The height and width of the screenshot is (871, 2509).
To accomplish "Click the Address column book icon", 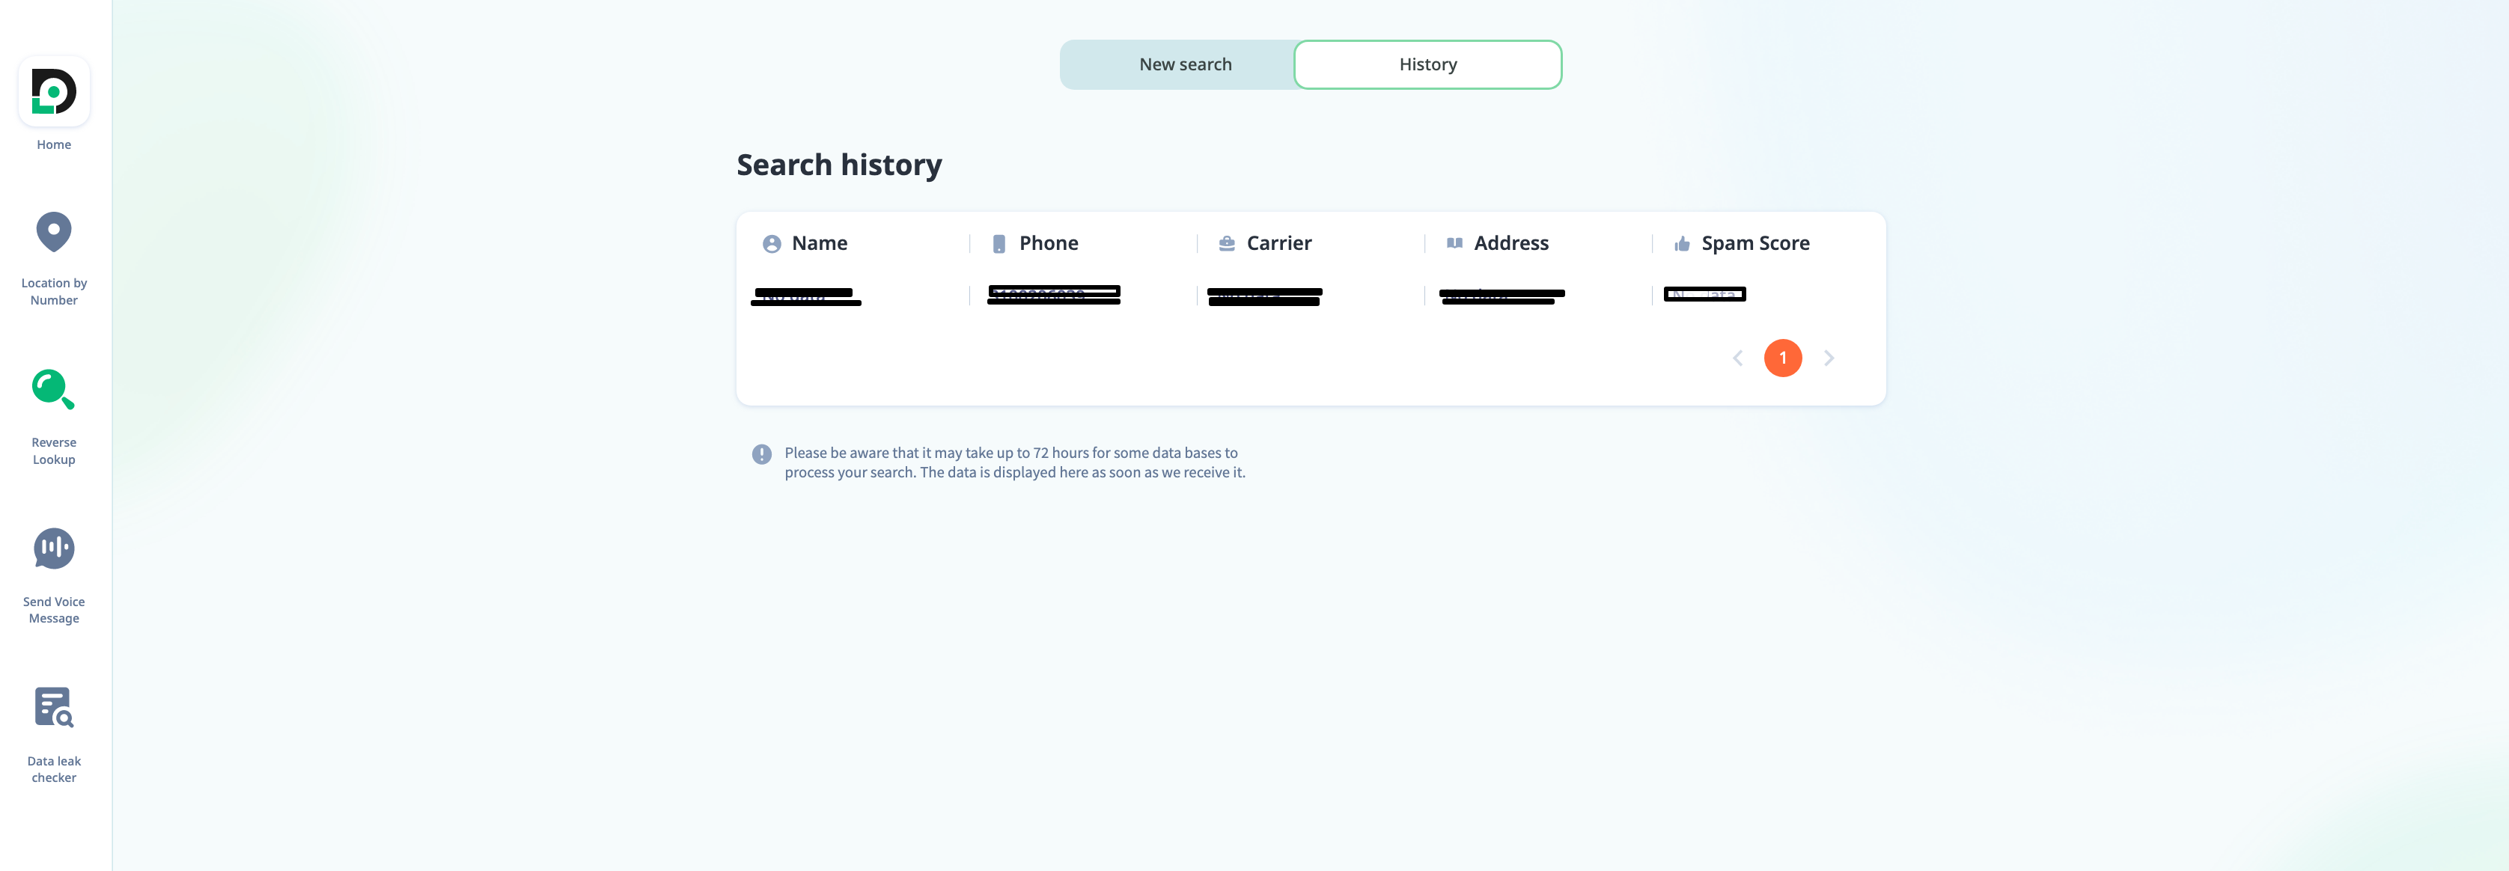I will pyautogui.click(x=1454, y=243).
